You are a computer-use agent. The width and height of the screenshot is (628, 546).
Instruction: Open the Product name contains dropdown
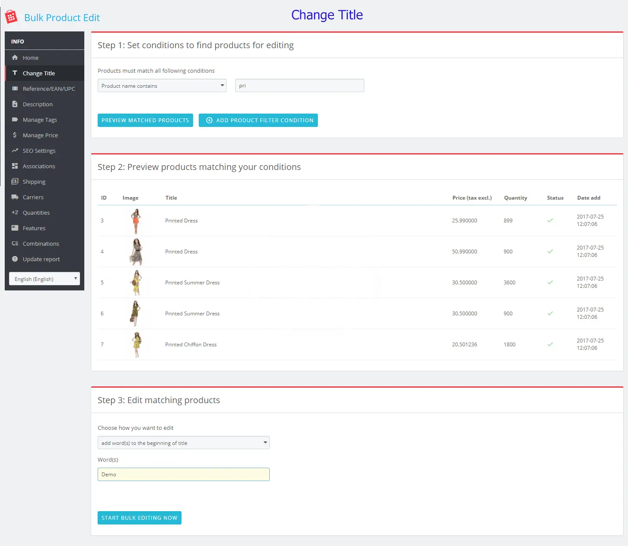pos(162,86)
